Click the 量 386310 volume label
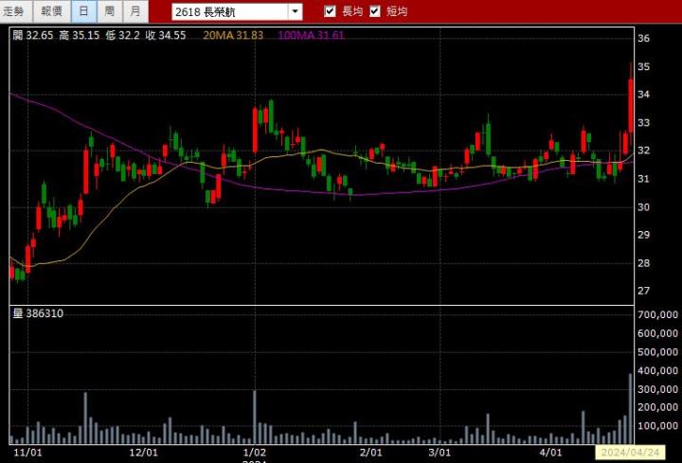Viewport: 682px width, 463px height. (x=38, y=312)
